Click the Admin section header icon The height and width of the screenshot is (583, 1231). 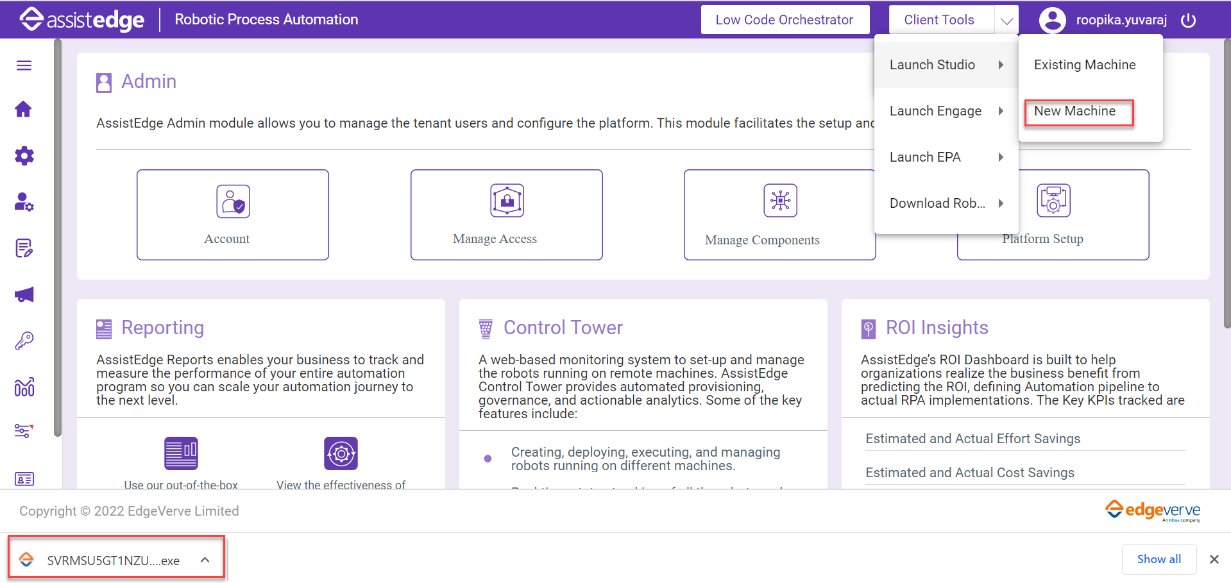coord(104,82)
